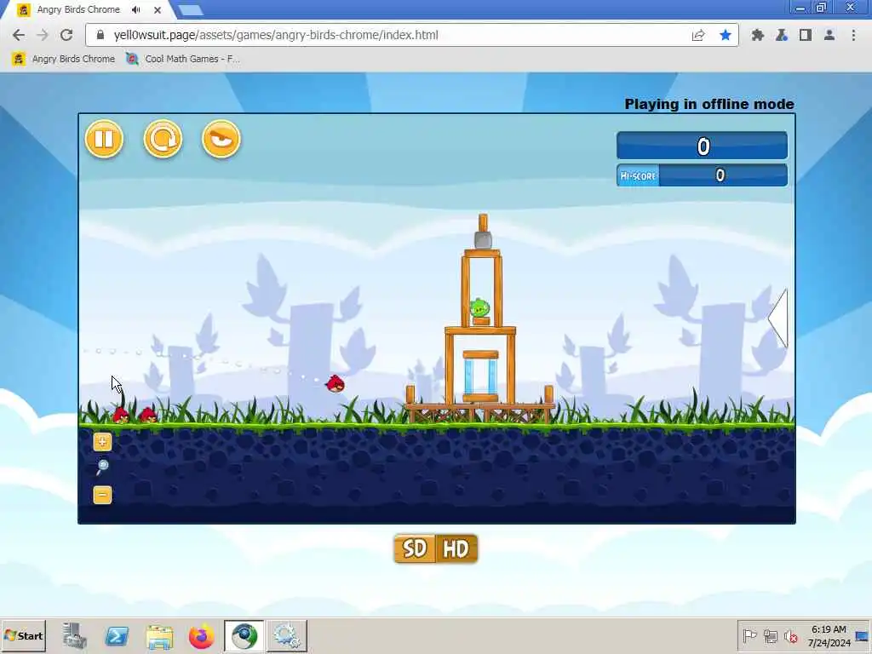Viewport: 872px width, 654px height.
Task: Restore down the Chrome window
Action: point(821,8)
